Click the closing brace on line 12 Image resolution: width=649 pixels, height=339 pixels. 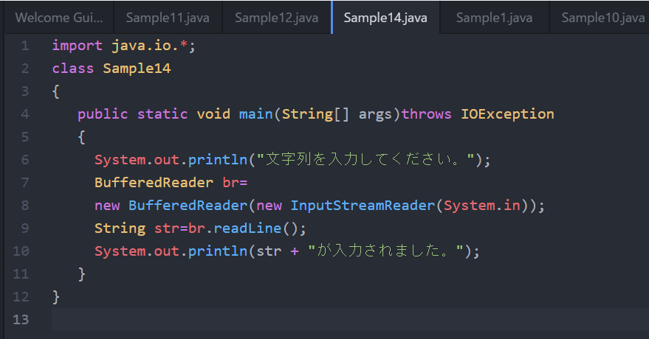tap(56, 297)
